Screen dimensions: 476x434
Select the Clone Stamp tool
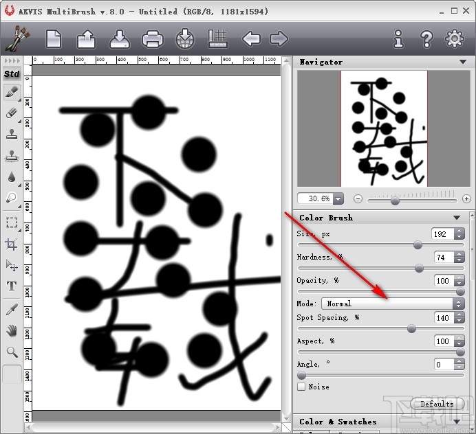point(12,134)
